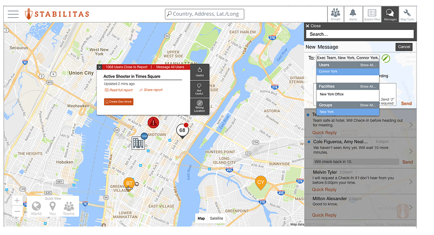Switch quick view to You
Viewport: 434px width, 235px height.
coord(52,208)
